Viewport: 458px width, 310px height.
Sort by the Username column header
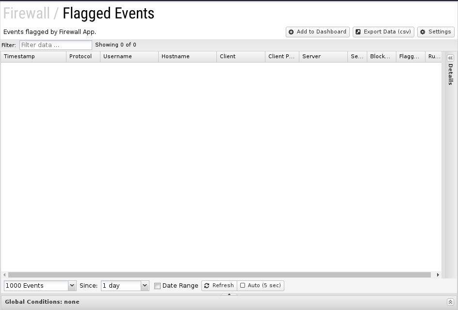click(130, 56)
